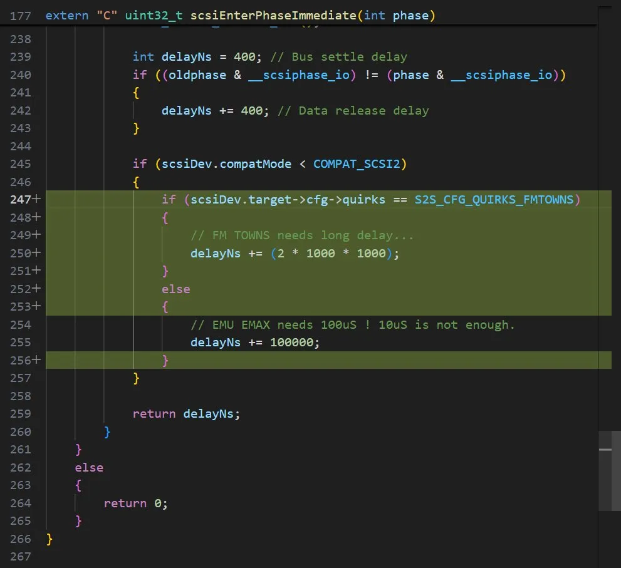Viewport: 621px width, 568px height.
Task: Click the vertical scrollbar thumb
Action: click(x=610, y=471)
